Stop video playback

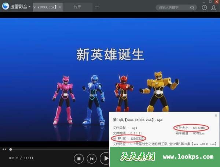point(79,159)
